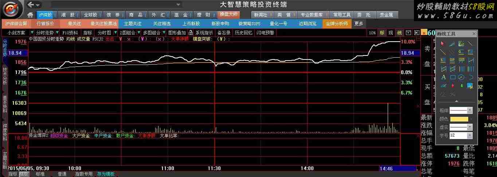Click the orange R icon
Screen dimensions: 497x177
(424, 33)
